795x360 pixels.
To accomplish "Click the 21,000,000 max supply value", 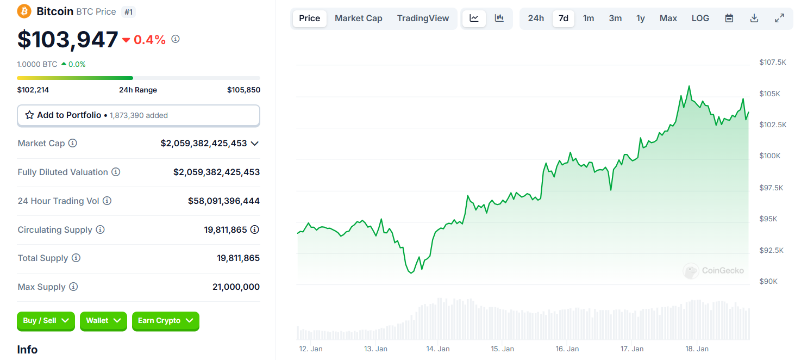I will pyautogui.click(x=236, y=287).
